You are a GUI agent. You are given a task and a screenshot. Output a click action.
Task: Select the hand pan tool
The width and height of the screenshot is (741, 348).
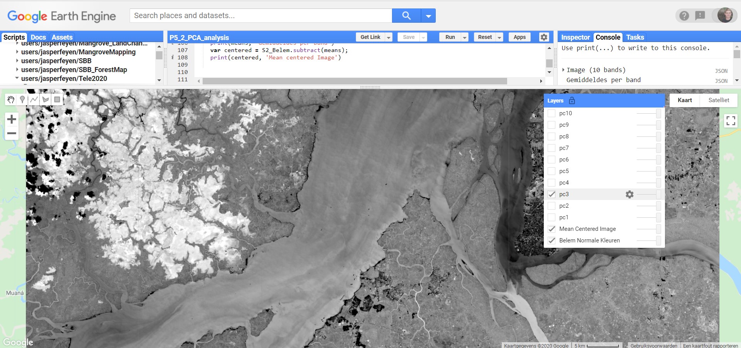coord(11,100)
